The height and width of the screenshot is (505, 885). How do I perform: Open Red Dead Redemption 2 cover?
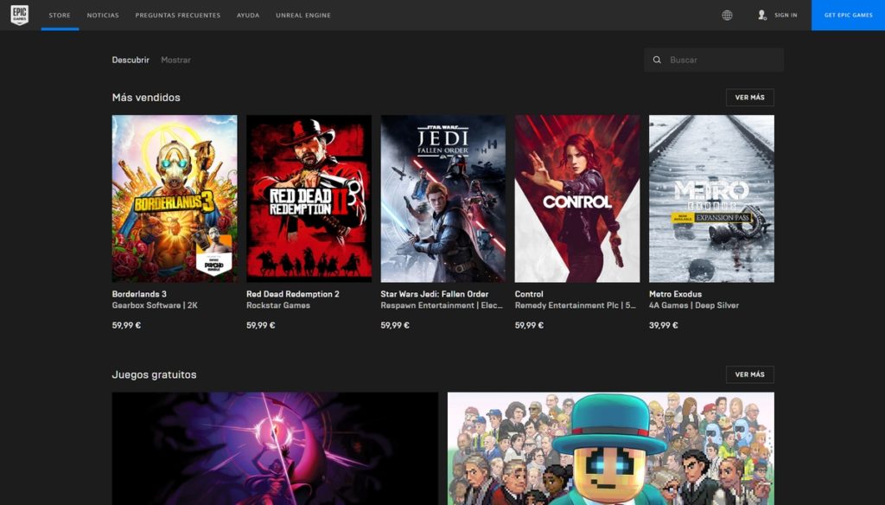point(309,198)
